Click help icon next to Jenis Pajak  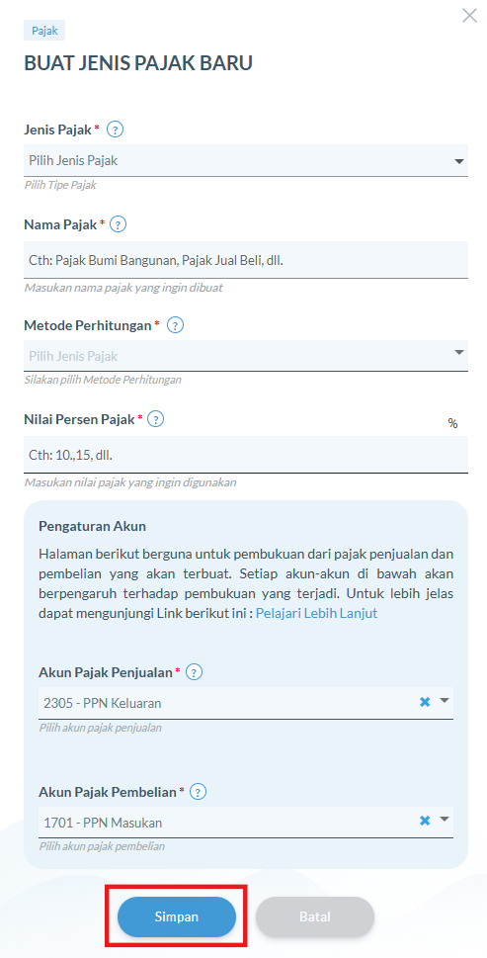115,130
